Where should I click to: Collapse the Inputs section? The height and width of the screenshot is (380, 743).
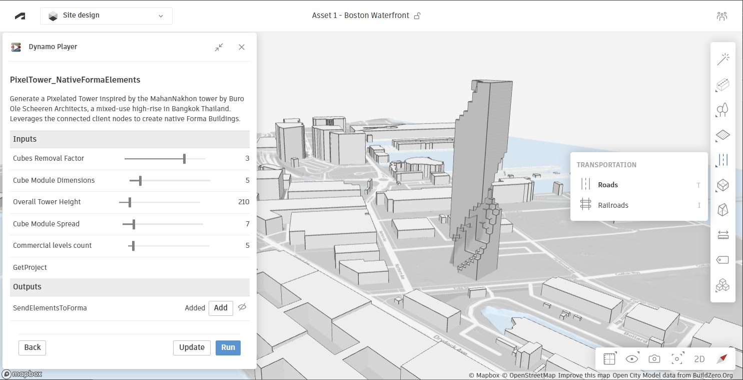click(130, 139)
